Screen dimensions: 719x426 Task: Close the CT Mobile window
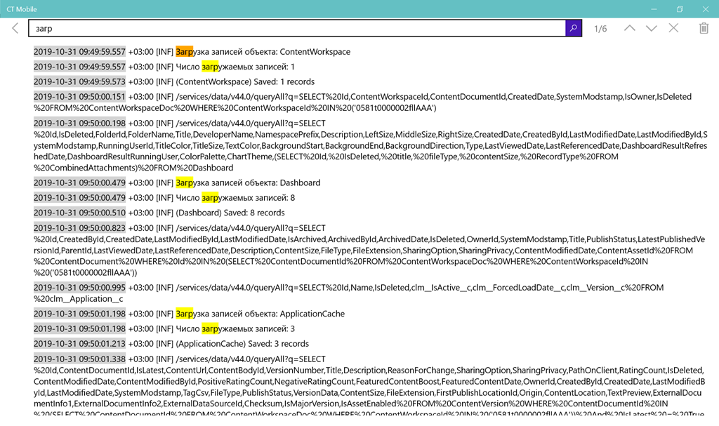706,9
